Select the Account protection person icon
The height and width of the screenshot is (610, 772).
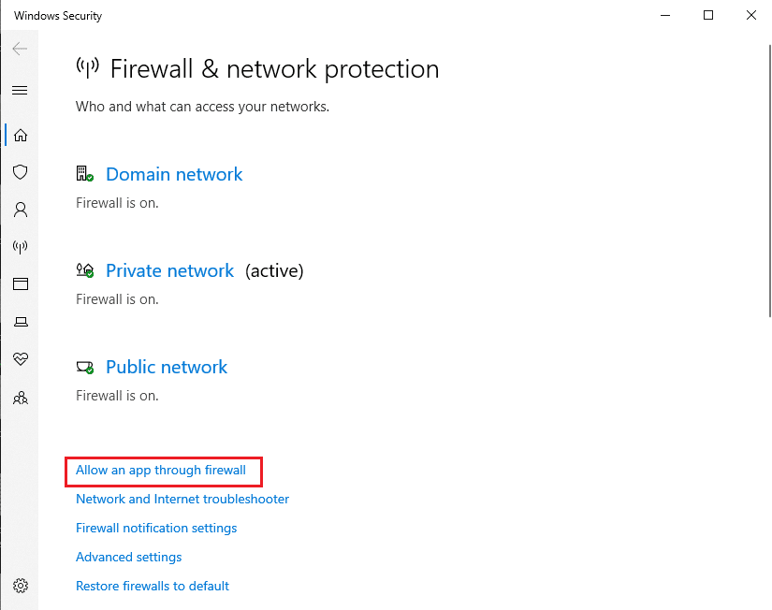coord(20,210)
